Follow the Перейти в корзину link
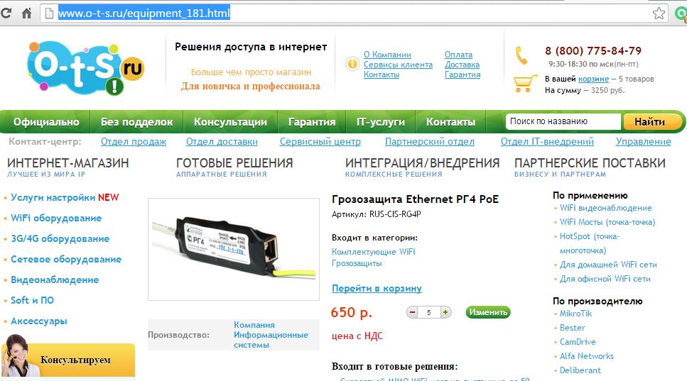 click(377, 288)
